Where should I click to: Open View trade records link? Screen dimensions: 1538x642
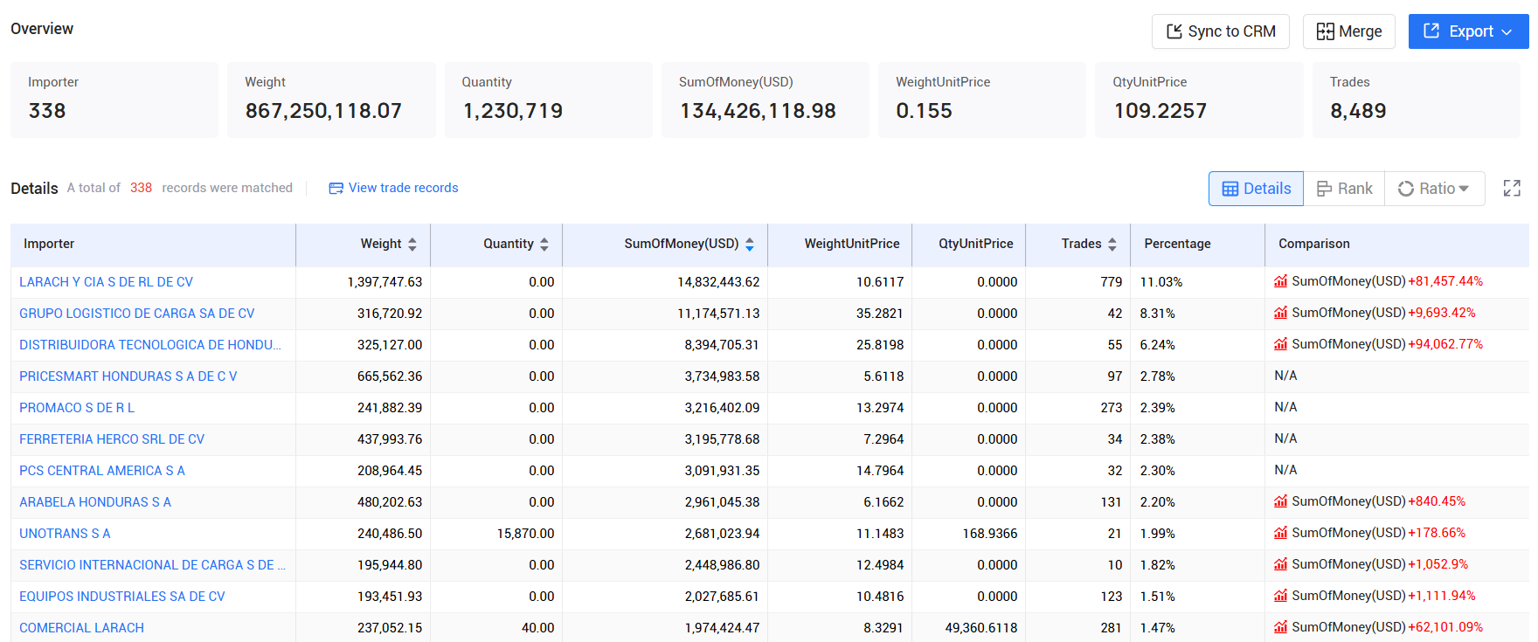click(403, 188)
